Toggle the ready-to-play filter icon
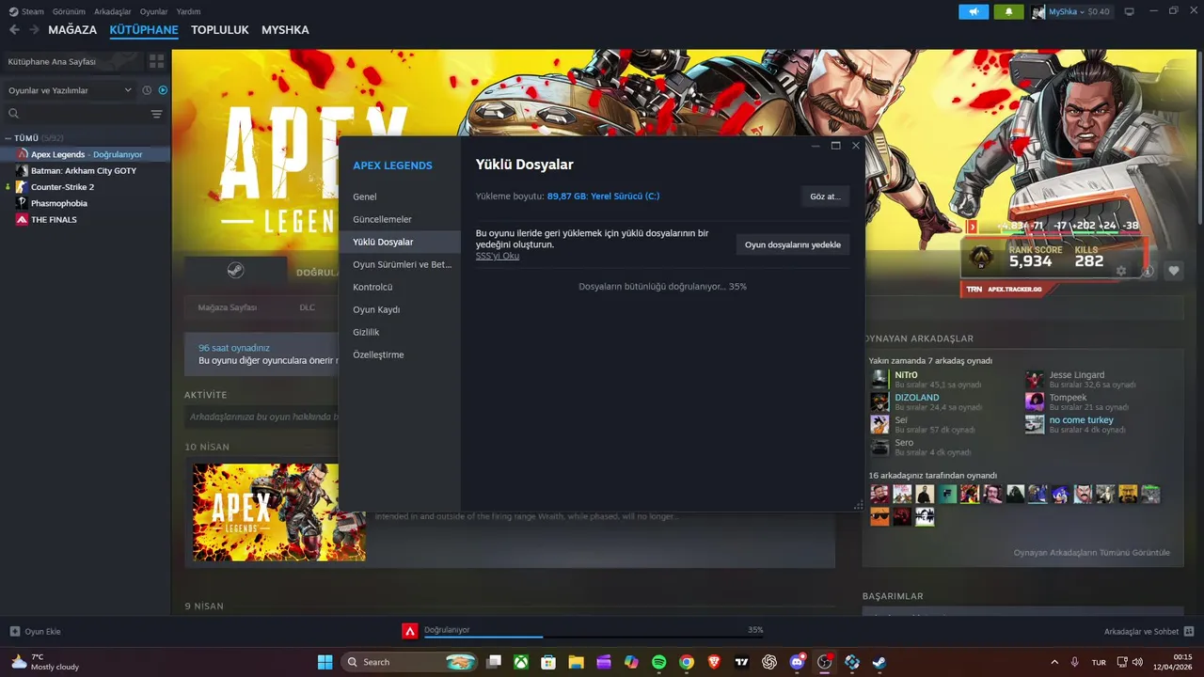The image size is (1204, 677). (163, 90)
